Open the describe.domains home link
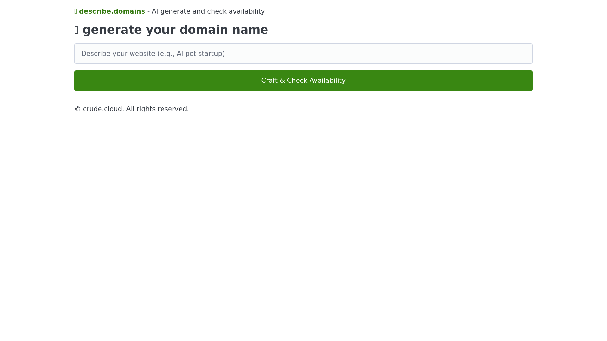607x341 pixels. (x=110, y=11)
